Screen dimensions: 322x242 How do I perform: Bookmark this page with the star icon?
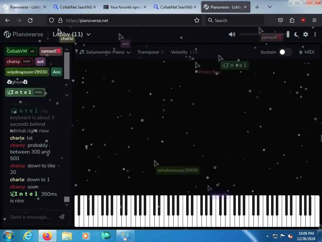pos(197,20)
